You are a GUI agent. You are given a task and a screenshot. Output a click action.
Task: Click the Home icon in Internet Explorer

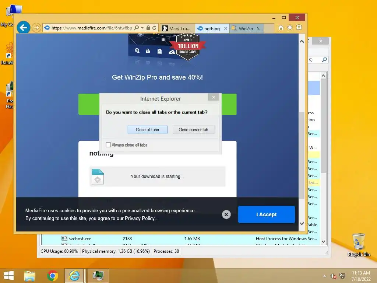coord(281,28)
